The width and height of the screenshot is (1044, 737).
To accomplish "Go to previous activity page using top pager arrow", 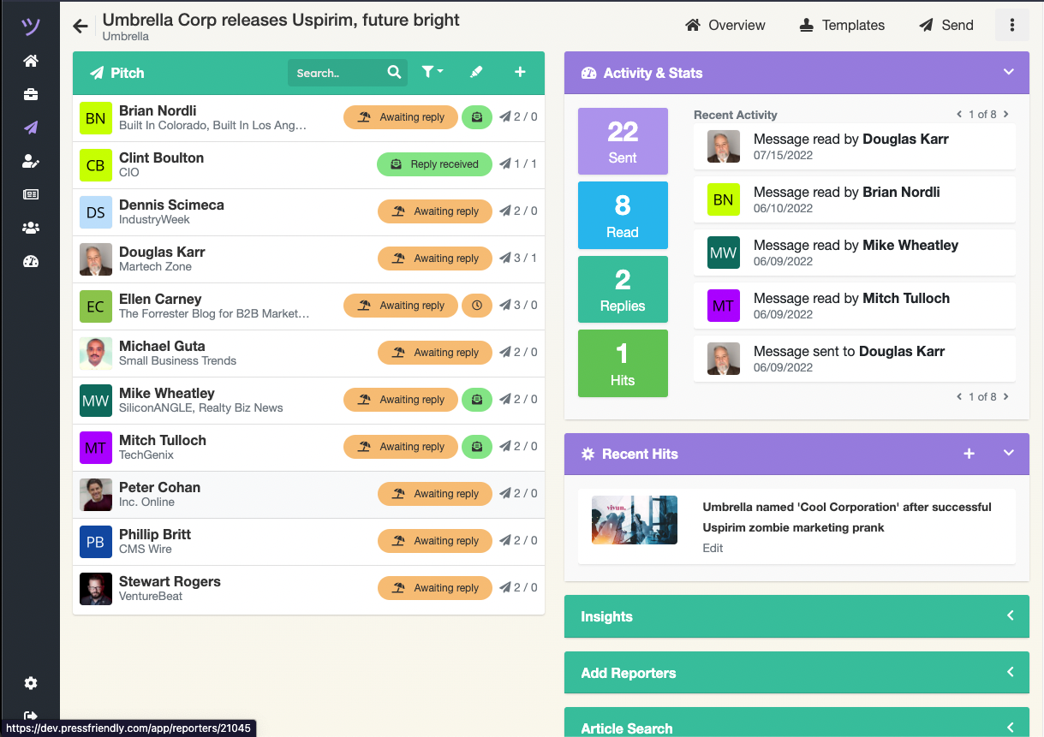I will (x=959, y=115).
